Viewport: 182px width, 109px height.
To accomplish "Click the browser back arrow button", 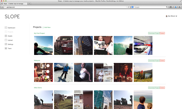I will (x=2, y=7).
